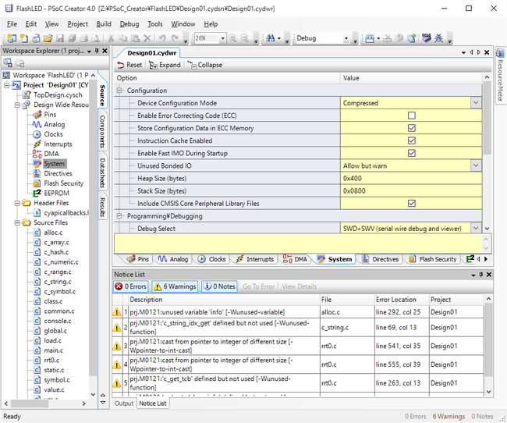
Task: Open Device Configuration Mode dropdown
Action: tap(475, 103)
